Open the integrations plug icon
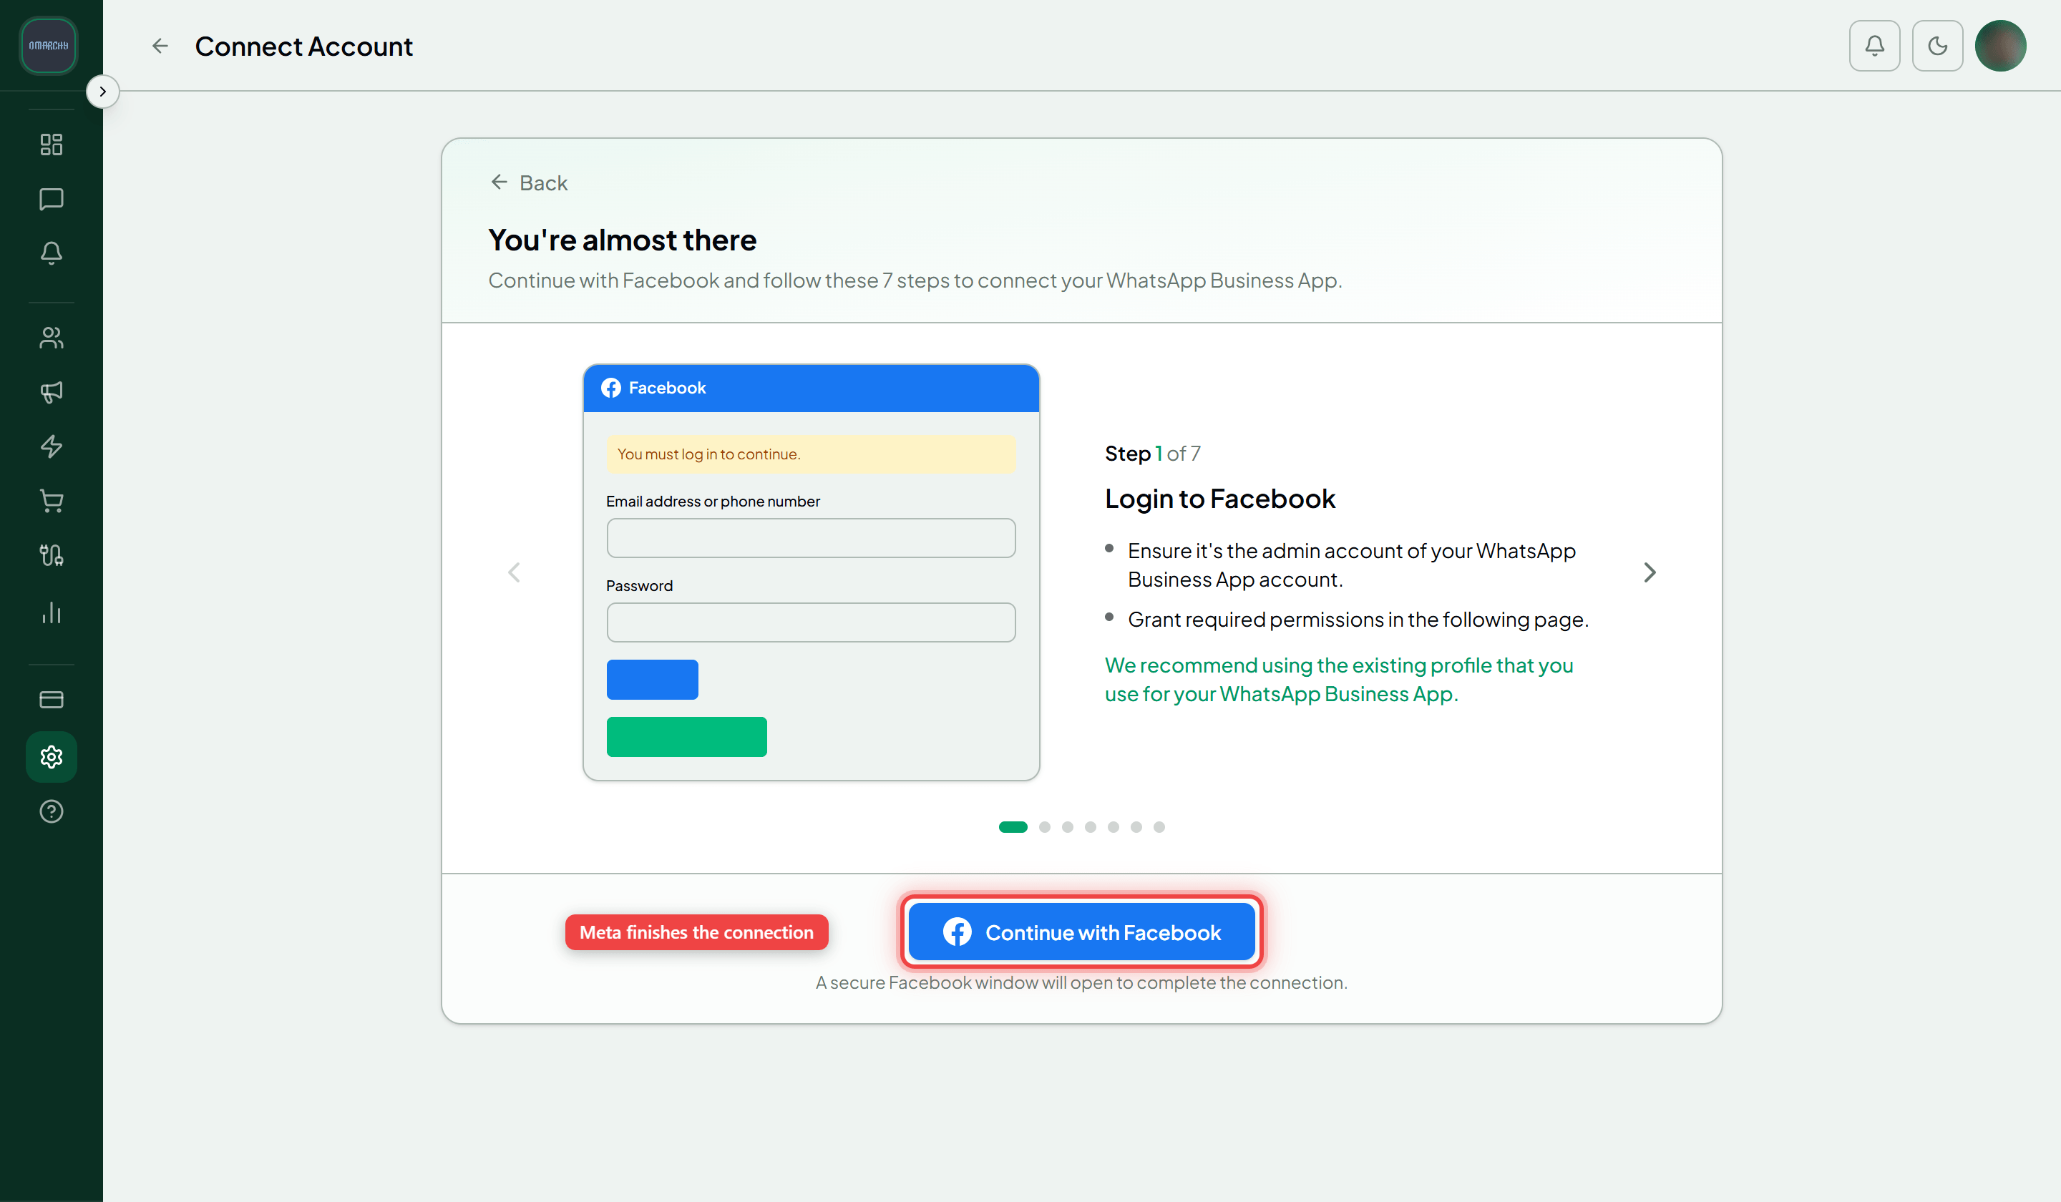This screenshot has width=2061, height=1202. (x=51, y=555)
